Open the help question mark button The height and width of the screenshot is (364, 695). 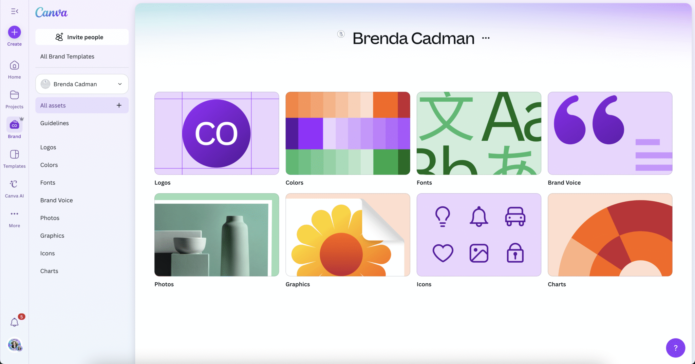coord(675,348)
